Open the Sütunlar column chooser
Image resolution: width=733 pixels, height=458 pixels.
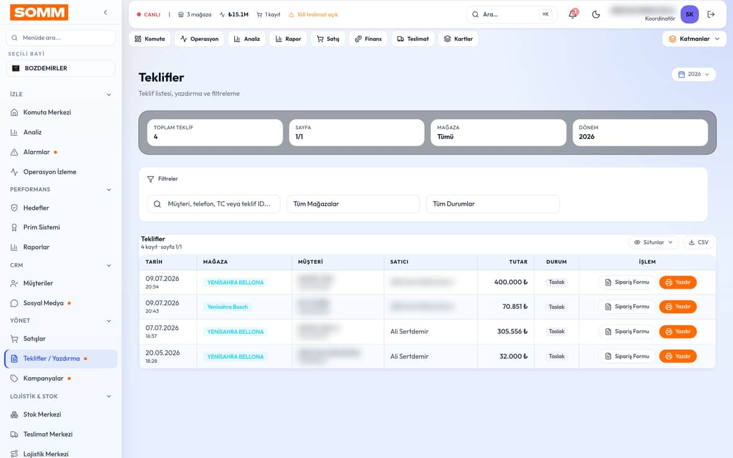(653, 242)
